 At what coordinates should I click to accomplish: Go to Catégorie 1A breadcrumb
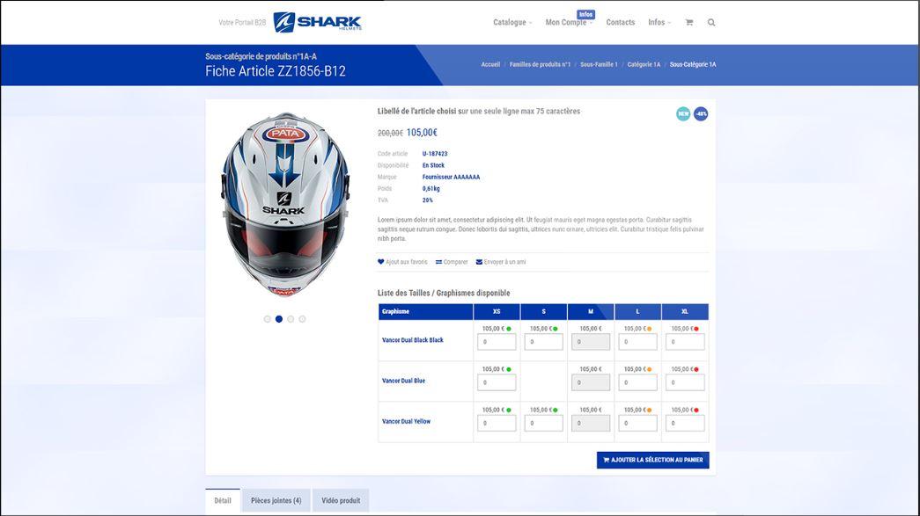(644, 64)
